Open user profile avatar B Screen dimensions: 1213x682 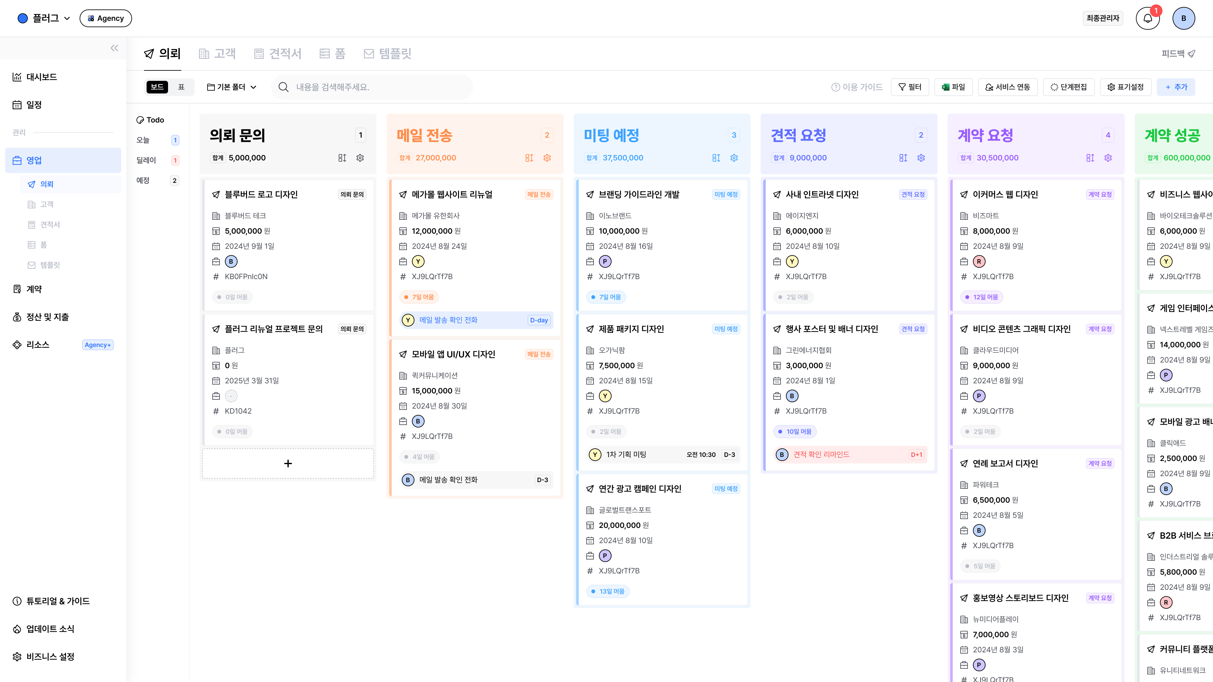coord(1183,18)
